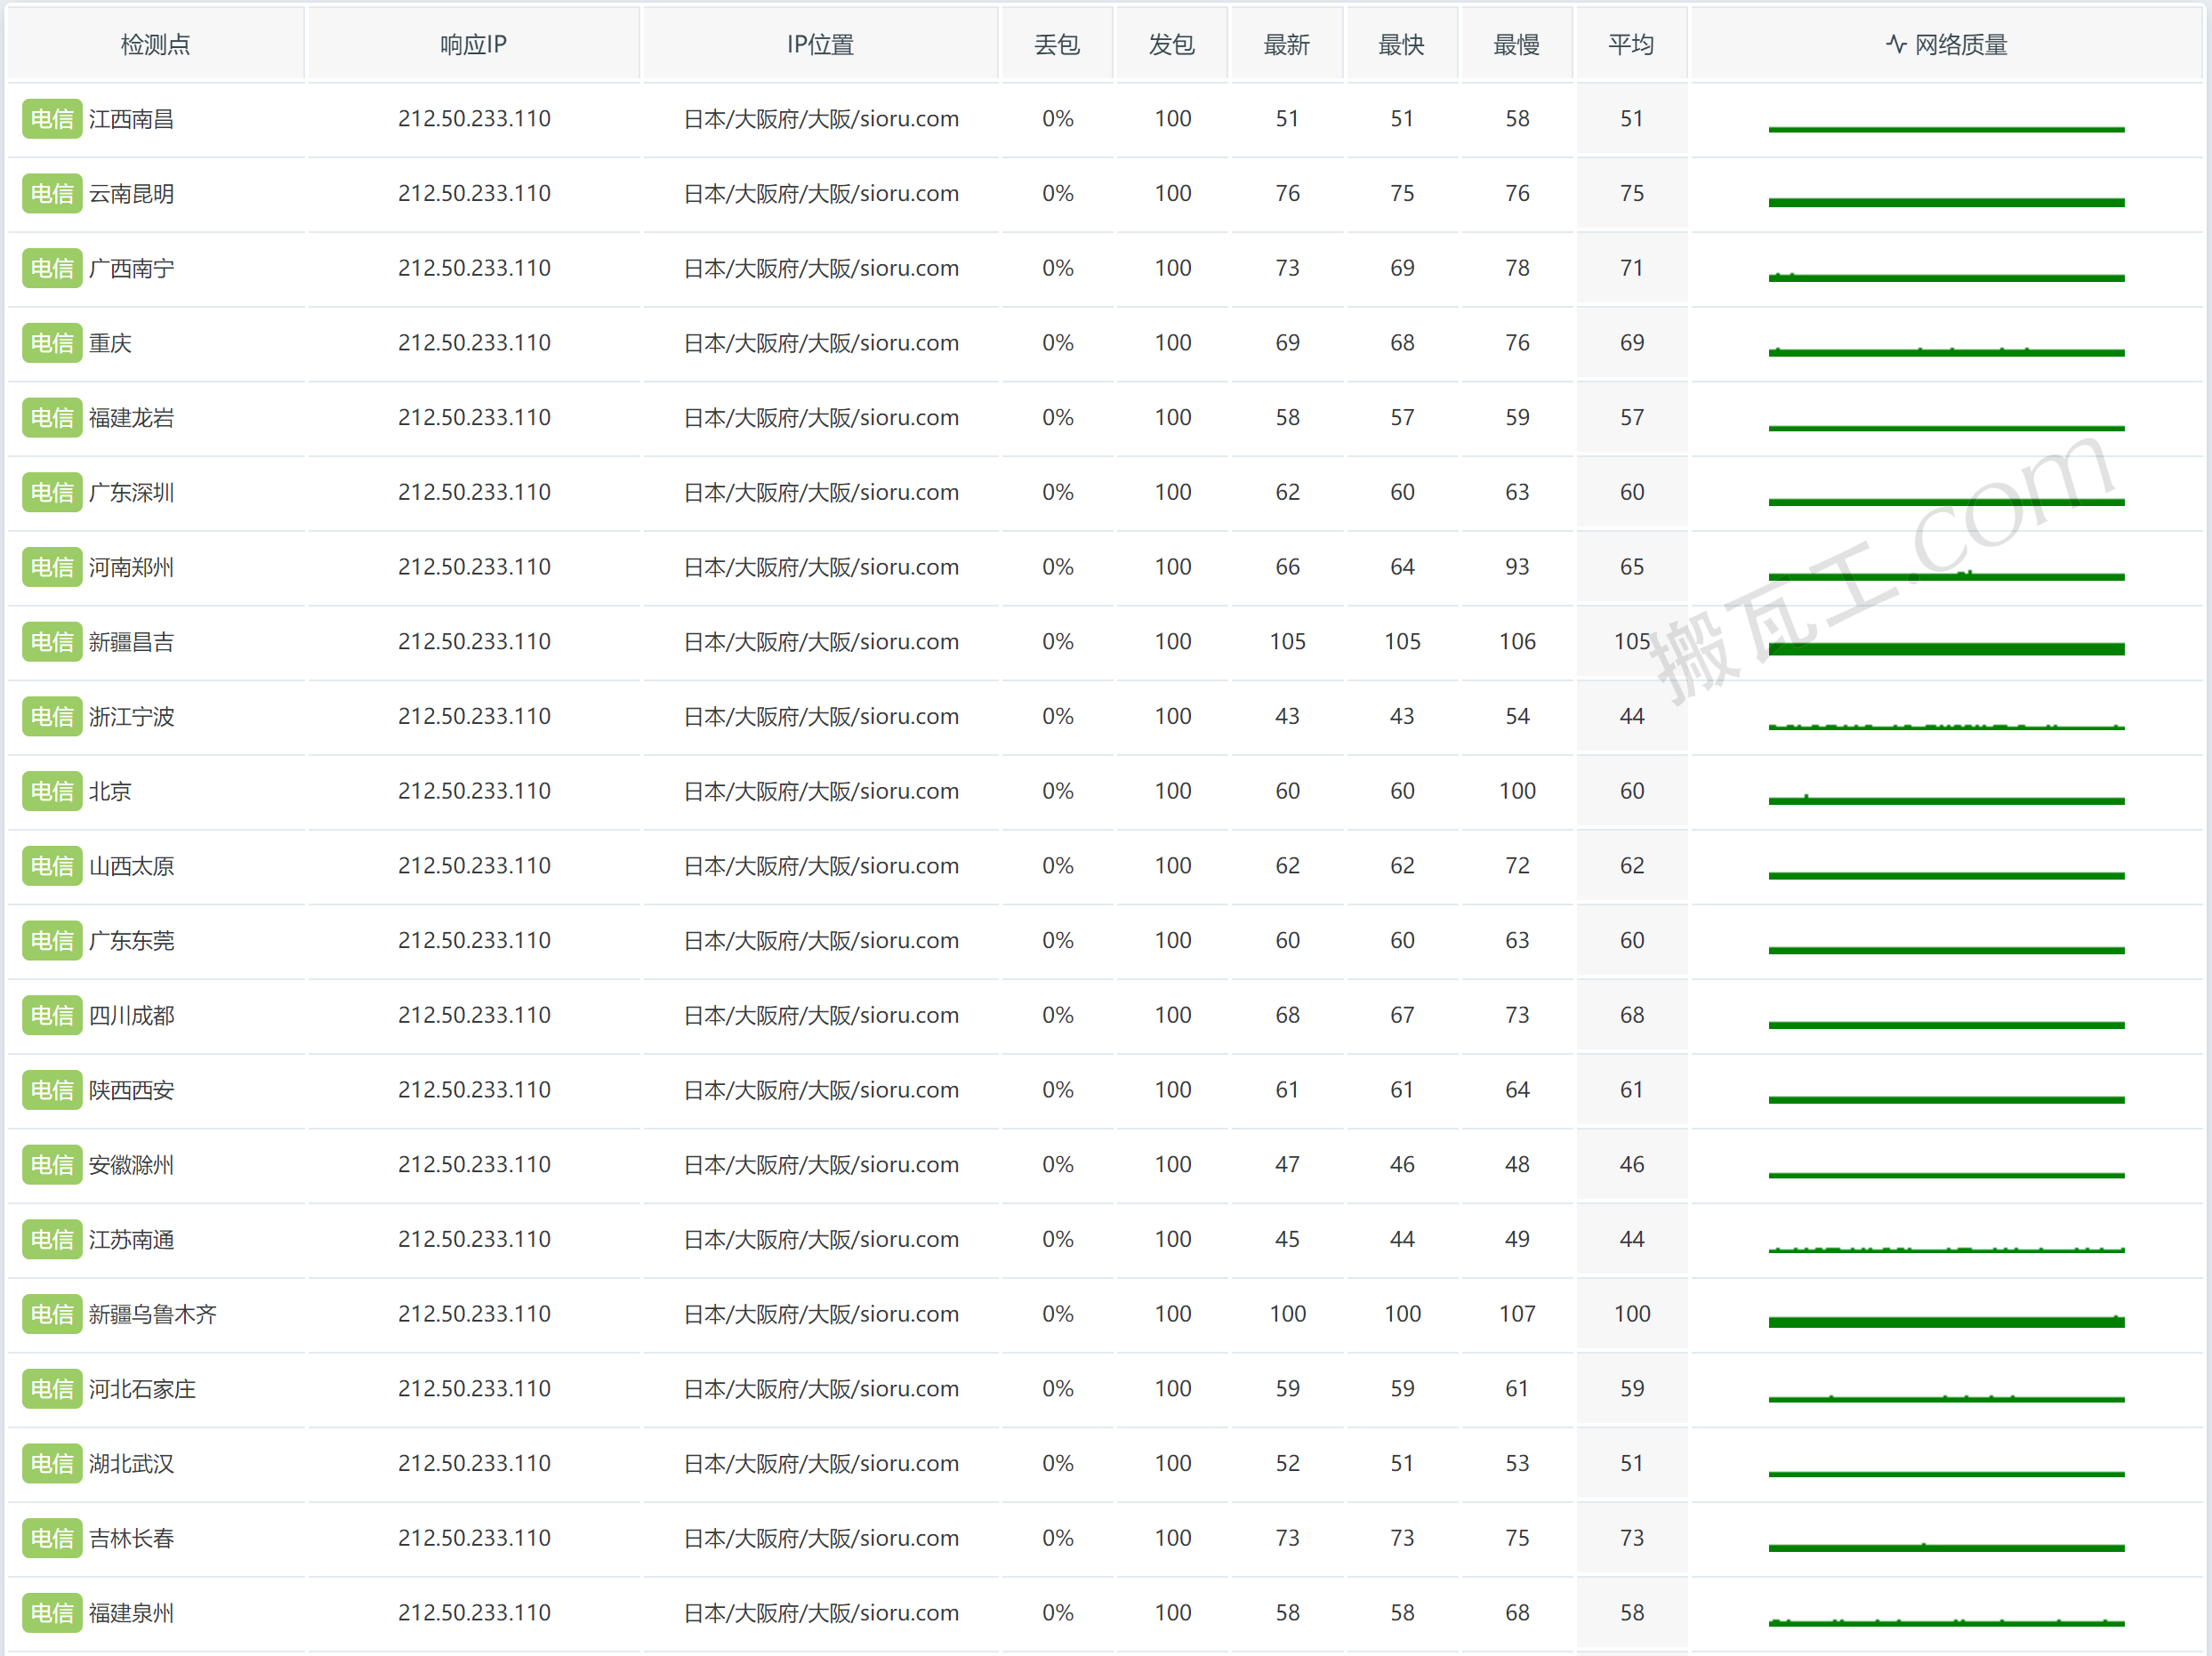Click the 检测点 column header
The width and height of the screenshot is (2212, 1656).
(155, 44)
